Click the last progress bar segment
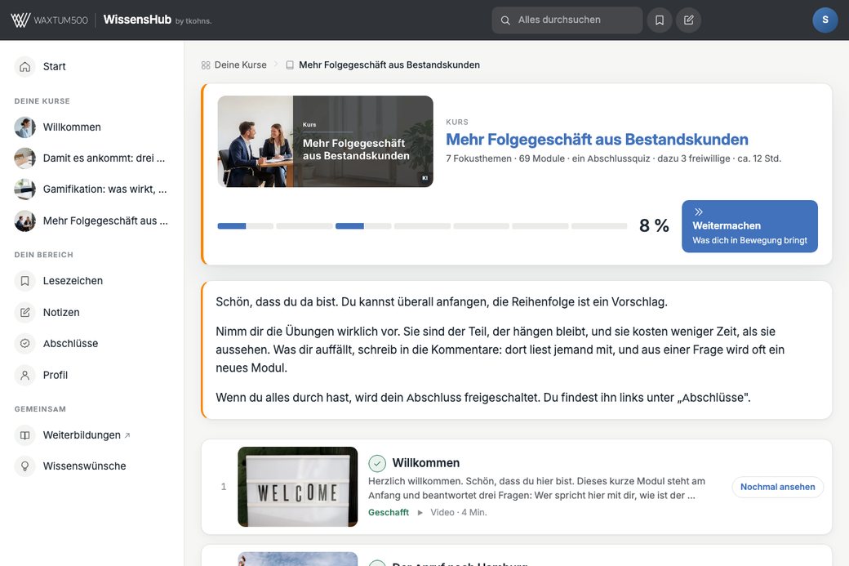The height and width of the screenshot is (566, 849). (x=599, y=226)
